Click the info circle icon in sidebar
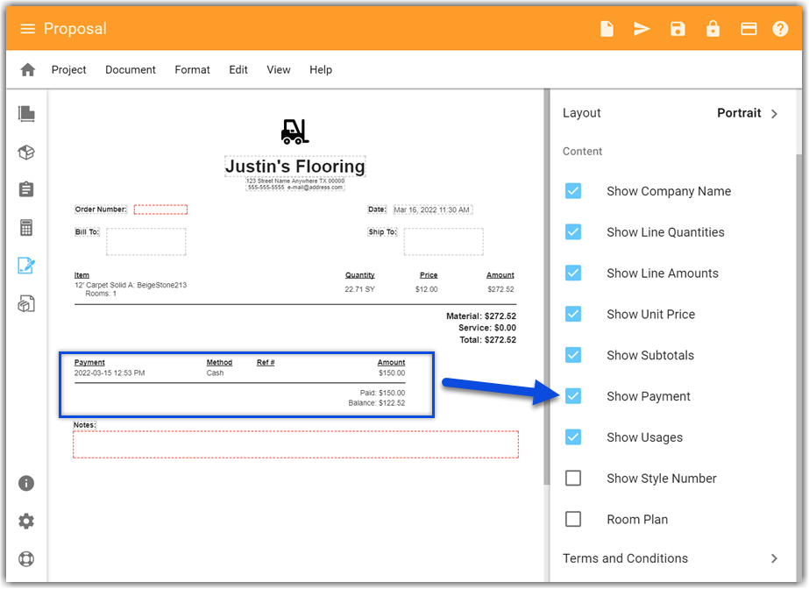This screenshot has width=809, height=589. [26, 483]
